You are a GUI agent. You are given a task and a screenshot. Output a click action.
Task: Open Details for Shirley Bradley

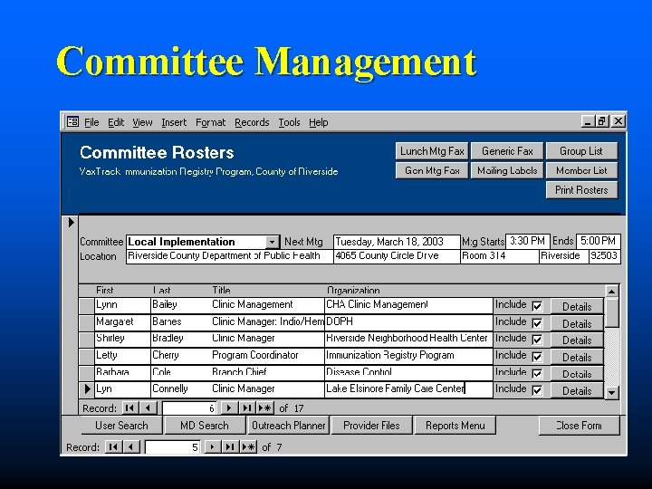(577, 340)
